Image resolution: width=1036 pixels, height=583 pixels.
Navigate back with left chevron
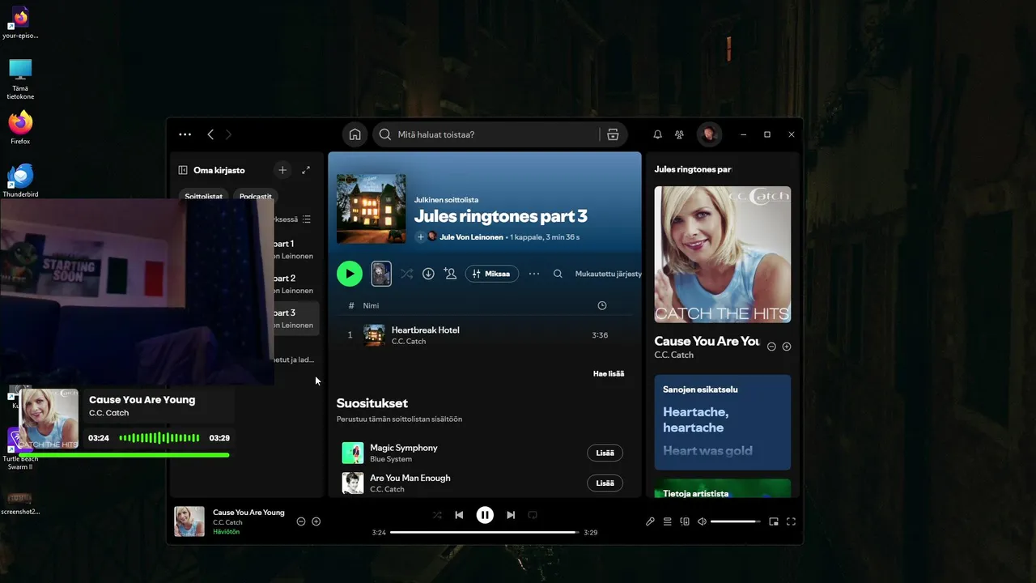pyautogui.click(x=210, y=134)
